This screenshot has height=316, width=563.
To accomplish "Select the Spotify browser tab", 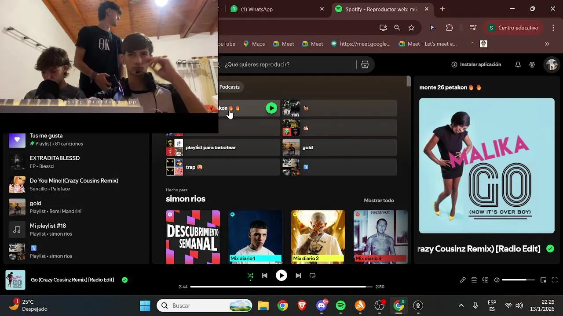I will [x=382, y=9].
